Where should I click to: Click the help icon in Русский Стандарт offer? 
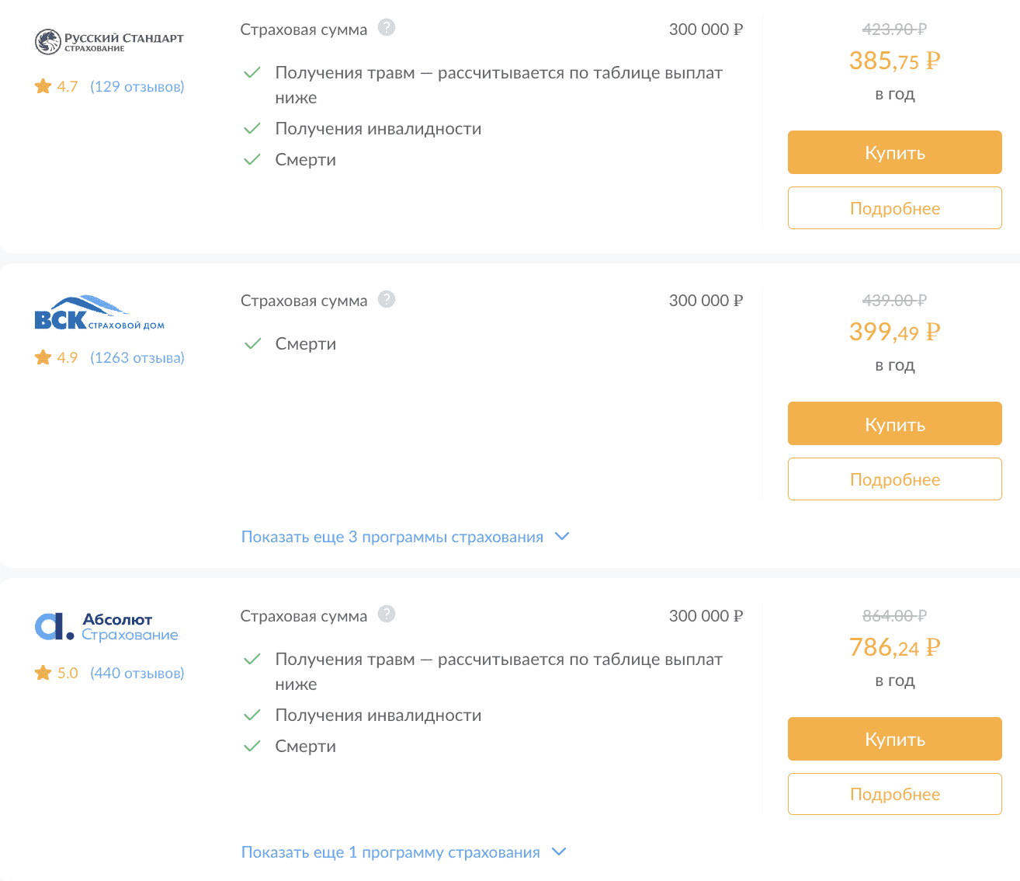[387, 28]
